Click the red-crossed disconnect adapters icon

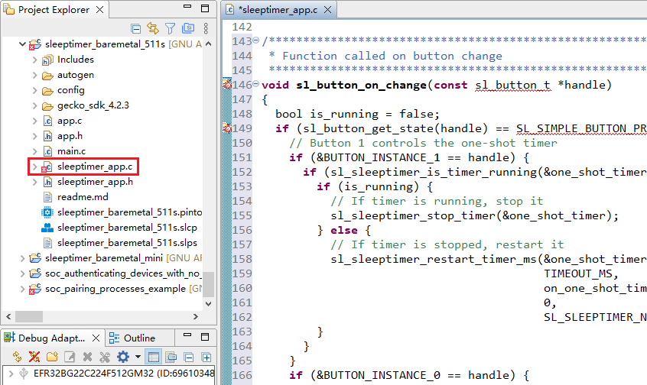[x=34, y=357]
